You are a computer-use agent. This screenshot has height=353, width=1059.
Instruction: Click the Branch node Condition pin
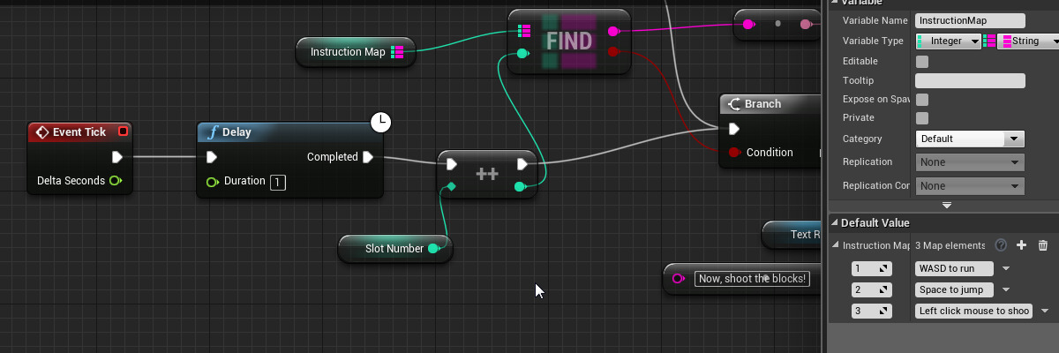734,153
